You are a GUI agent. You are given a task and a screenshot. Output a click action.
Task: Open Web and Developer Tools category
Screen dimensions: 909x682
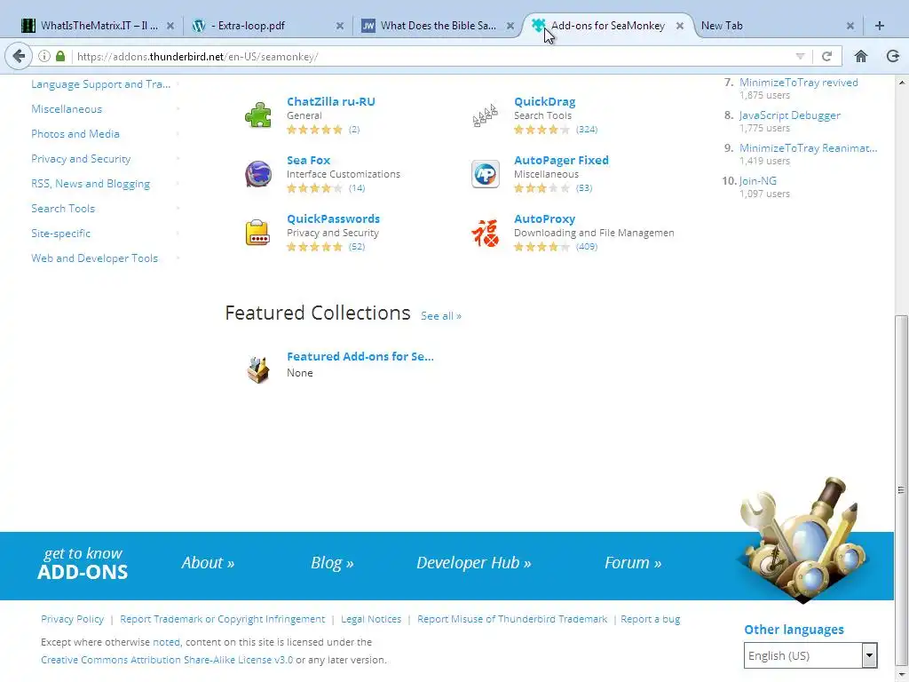pyautogui.click(x=94, y=258)
